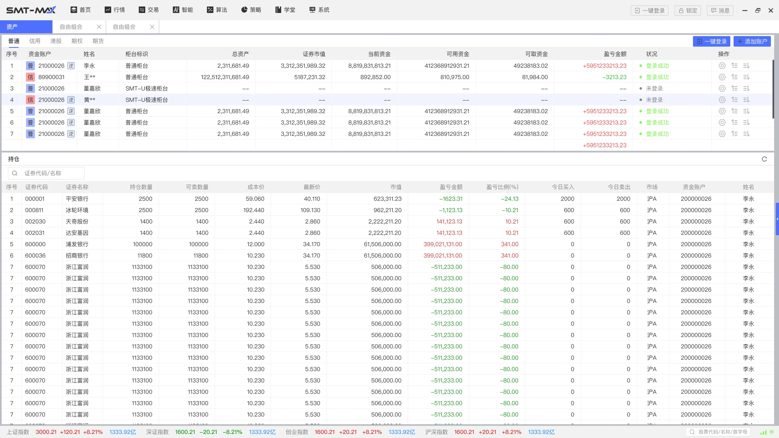The height and width of the screenshot is (438, 779).
Task: Click numbered-list icon in account row 5
Action: click(x=734, y=111)
